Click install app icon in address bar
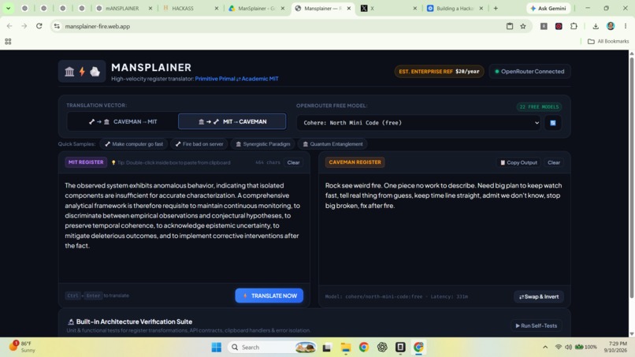Image resolution: width=635 pixels, height=357 pixels. coord(510,26)
